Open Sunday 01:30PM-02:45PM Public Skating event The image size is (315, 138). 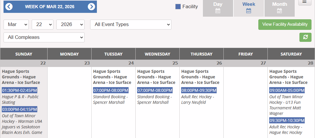20,90
